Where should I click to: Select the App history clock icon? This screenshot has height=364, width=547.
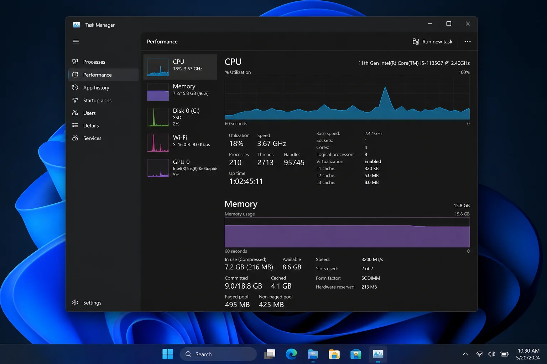pos(75,87)
